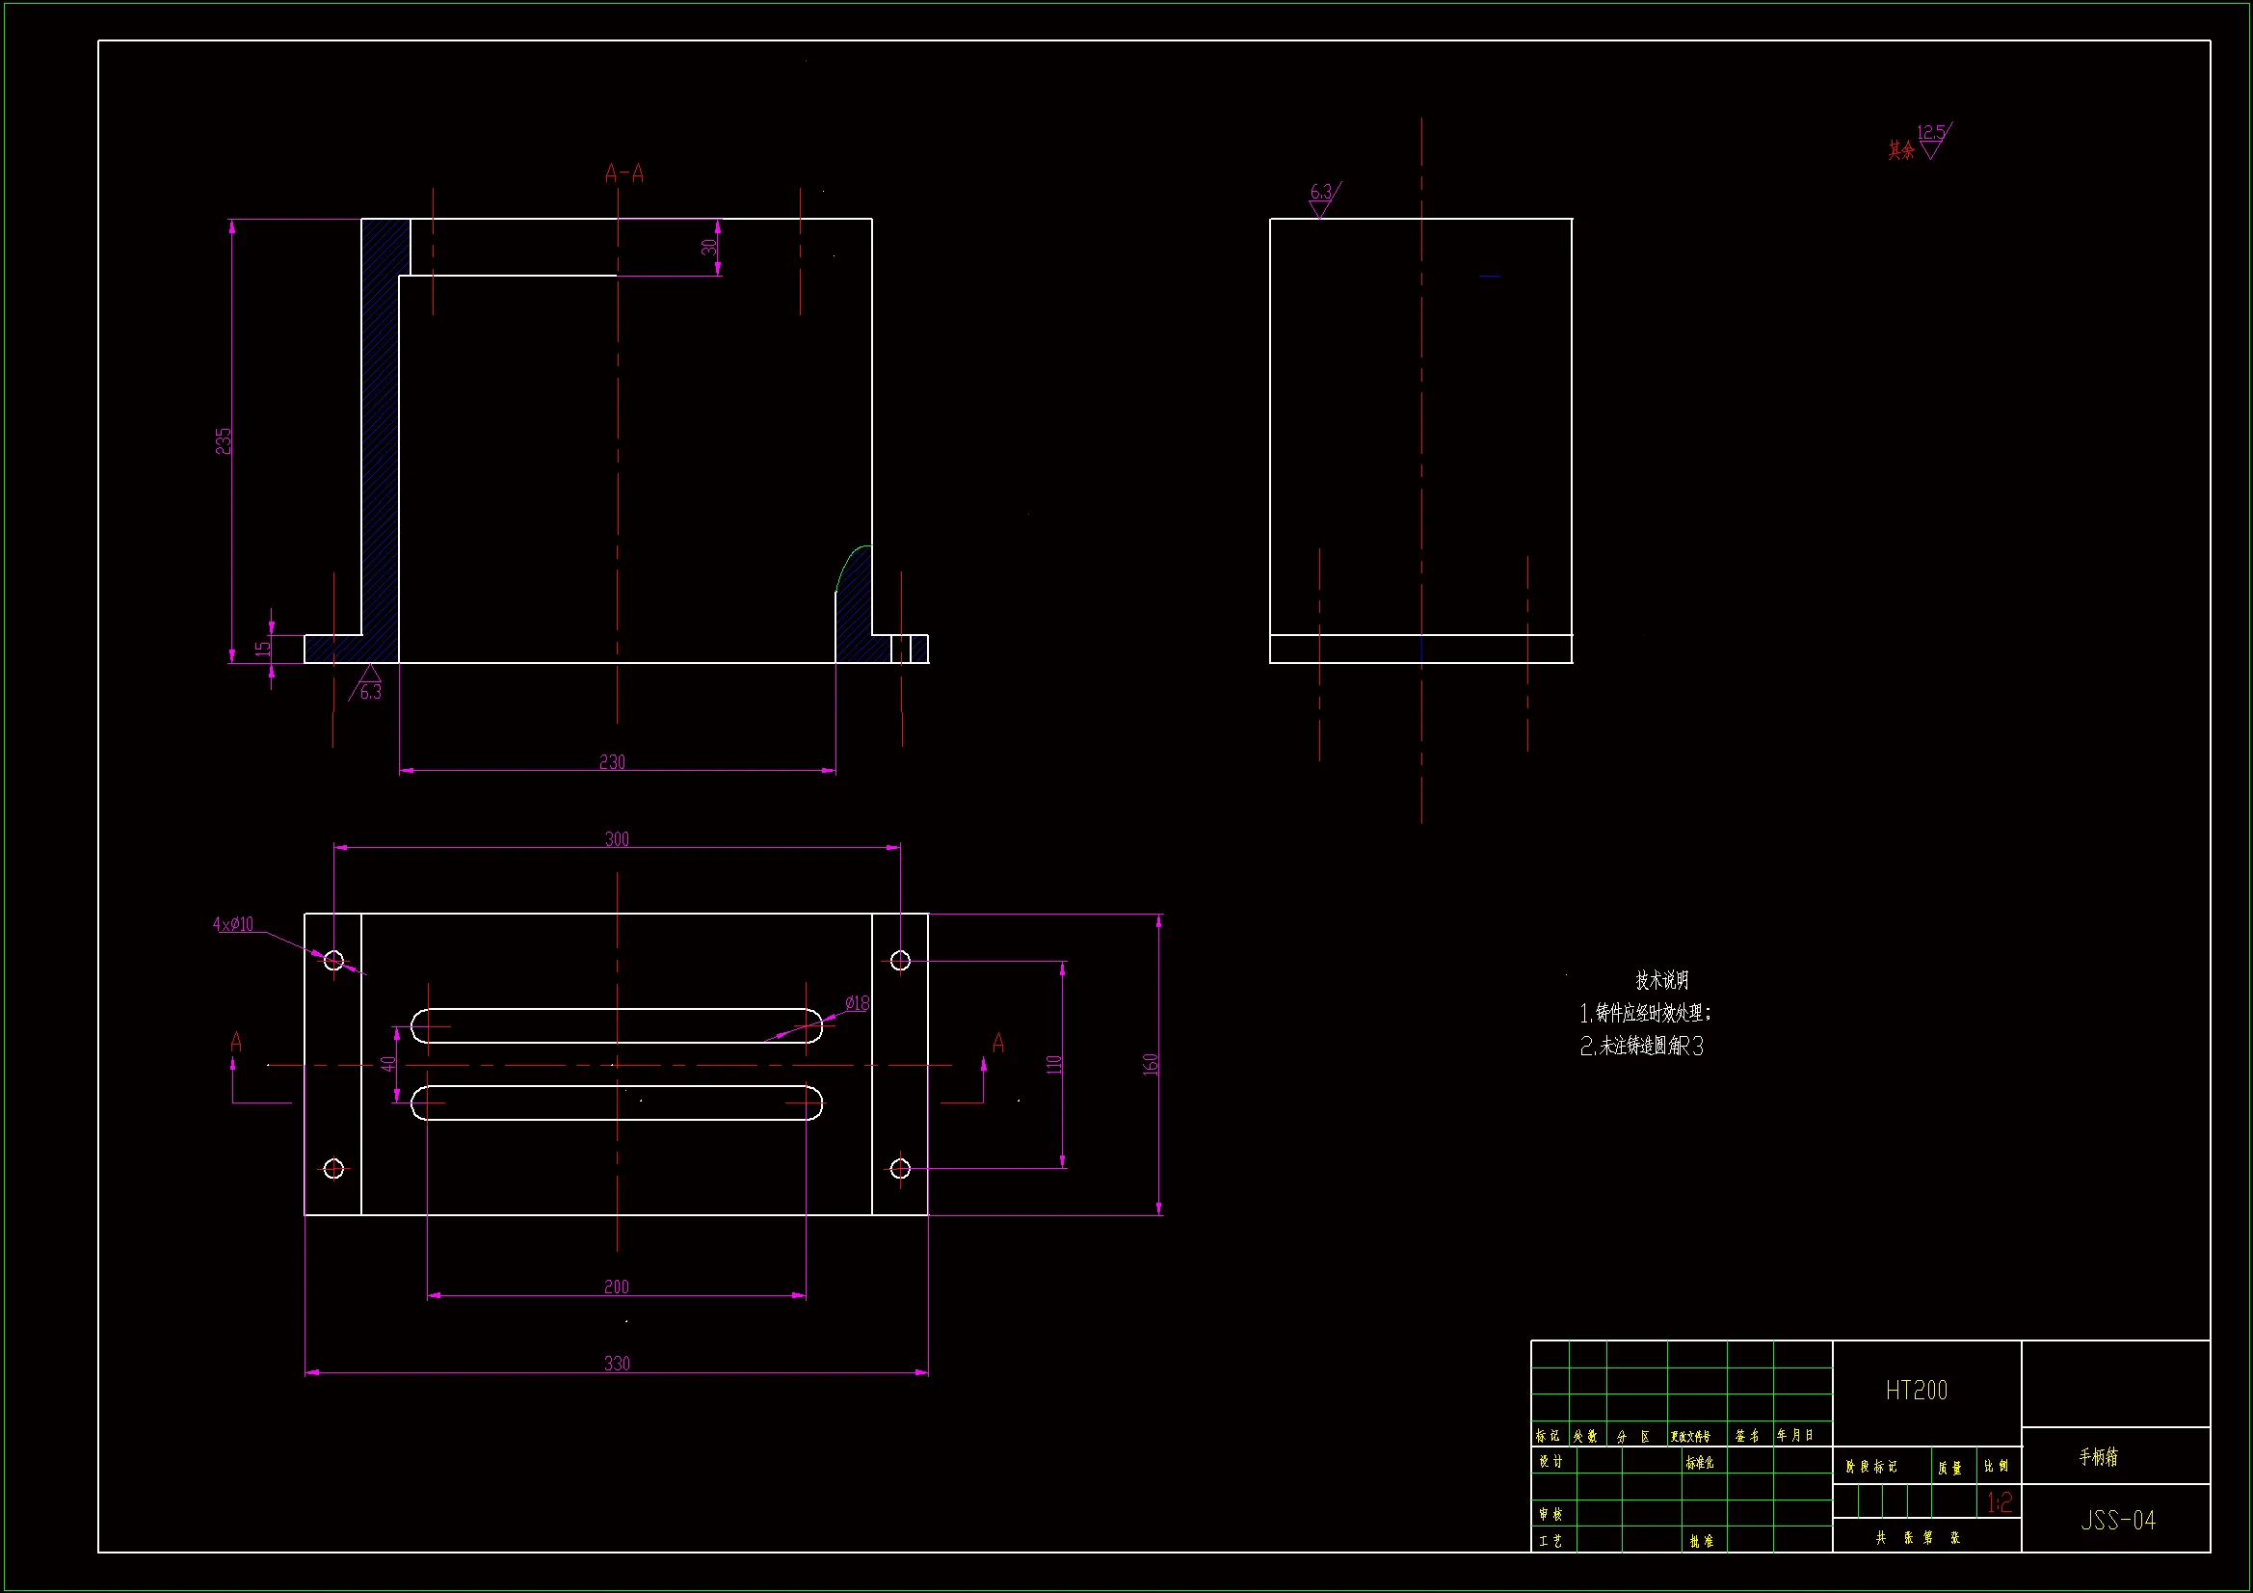The height and width of the screenshot is (1593, 2253).
Task: Select the top-left Ø10 mounting hole
Action: (333, 960)
